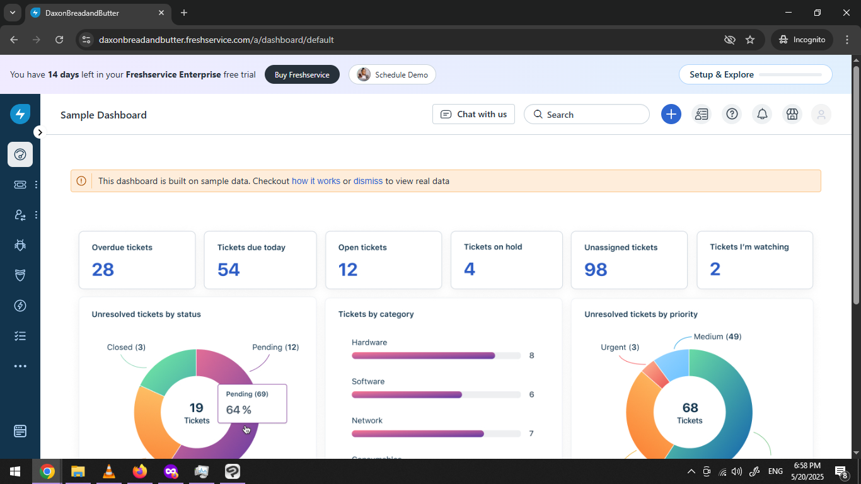This screenshot has width=861, height=484.
Task: Click the blue plus create-new button
Action: (671, 114)
